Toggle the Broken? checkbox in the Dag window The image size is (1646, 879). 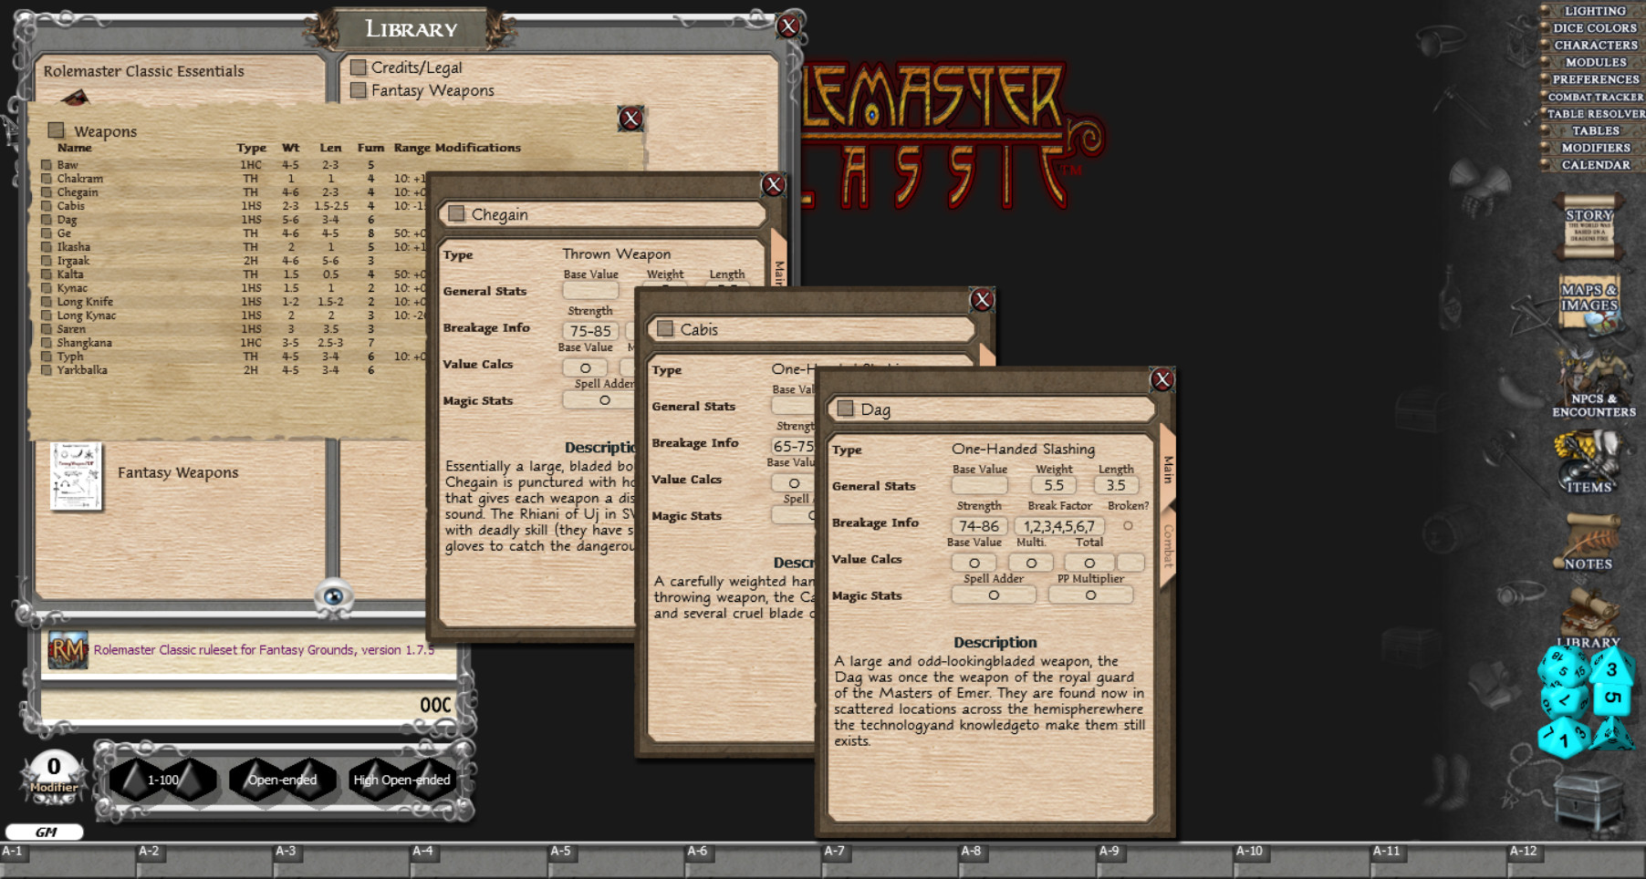(x=1129, y=524)
